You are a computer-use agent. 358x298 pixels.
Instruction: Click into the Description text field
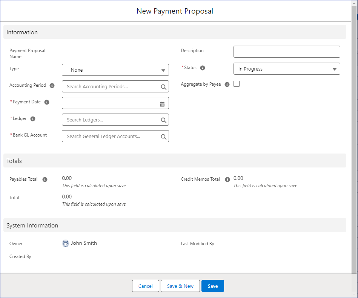(x=287, y=52)
